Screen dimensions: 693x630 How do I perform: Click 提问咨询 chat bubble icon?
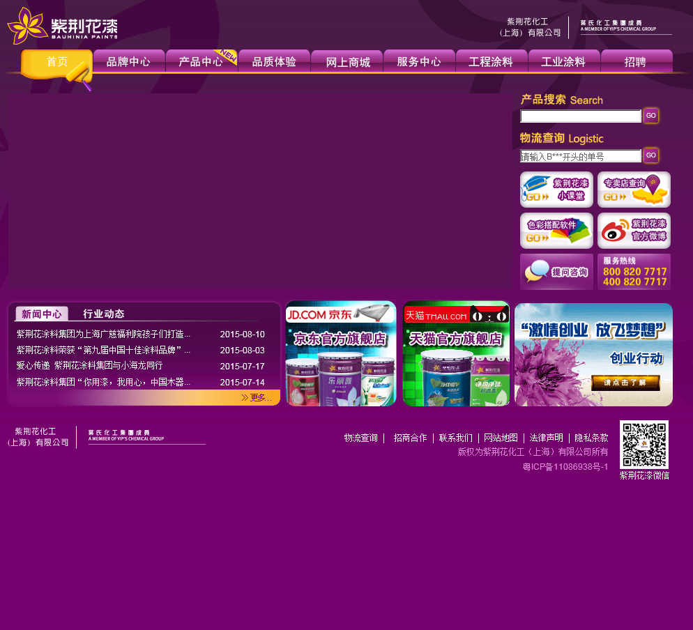click(x=556, y=272)
